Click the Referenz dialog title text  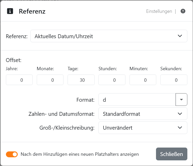pyautogui.click(x=32, y=12)
